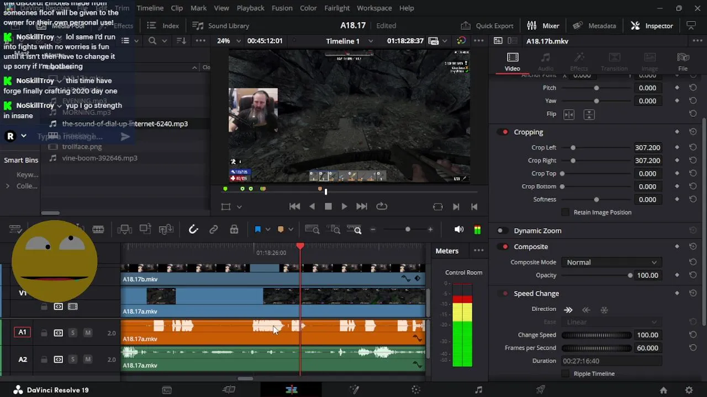Switch to the Video inspector tab
The image size is (707, 397).
[x=512, y=62]
